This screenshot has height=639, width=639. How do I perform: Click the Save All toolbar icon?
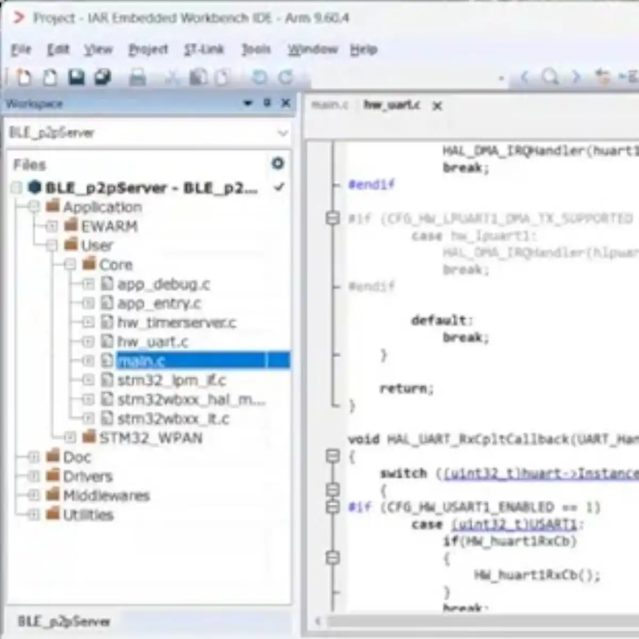[x=103, y=78]
